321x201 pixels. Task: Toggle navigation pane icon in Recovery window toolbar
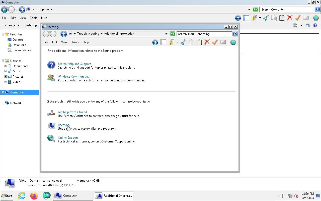[163, 42]
